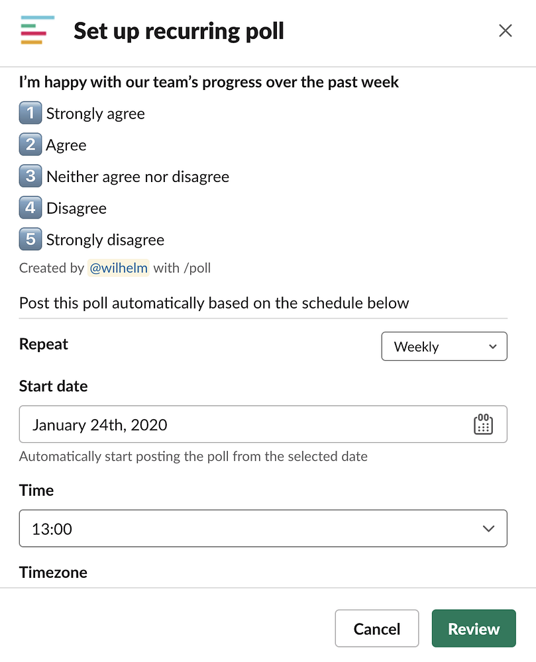Click the poll question title text
The image size is (536, 662).
[x=209, y=82]
